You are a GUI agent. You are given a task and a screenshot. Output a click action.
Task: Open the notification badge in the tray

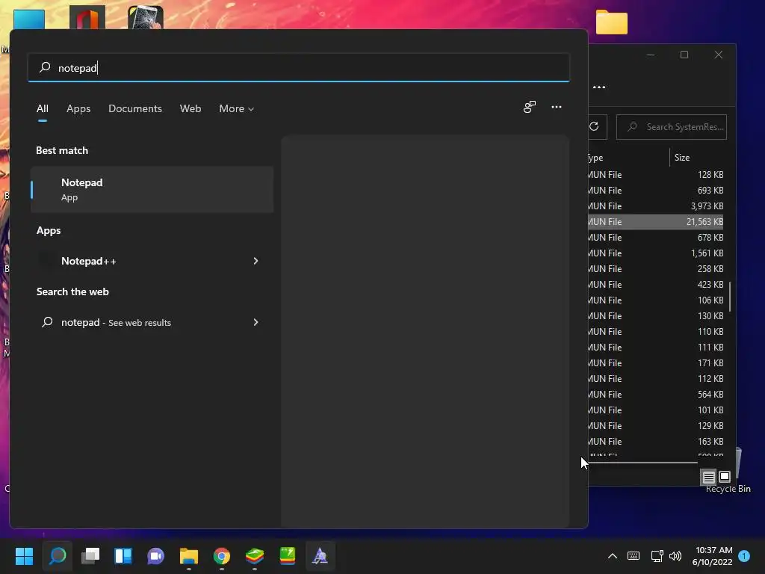pyautogui.click(x=744, y=555)
